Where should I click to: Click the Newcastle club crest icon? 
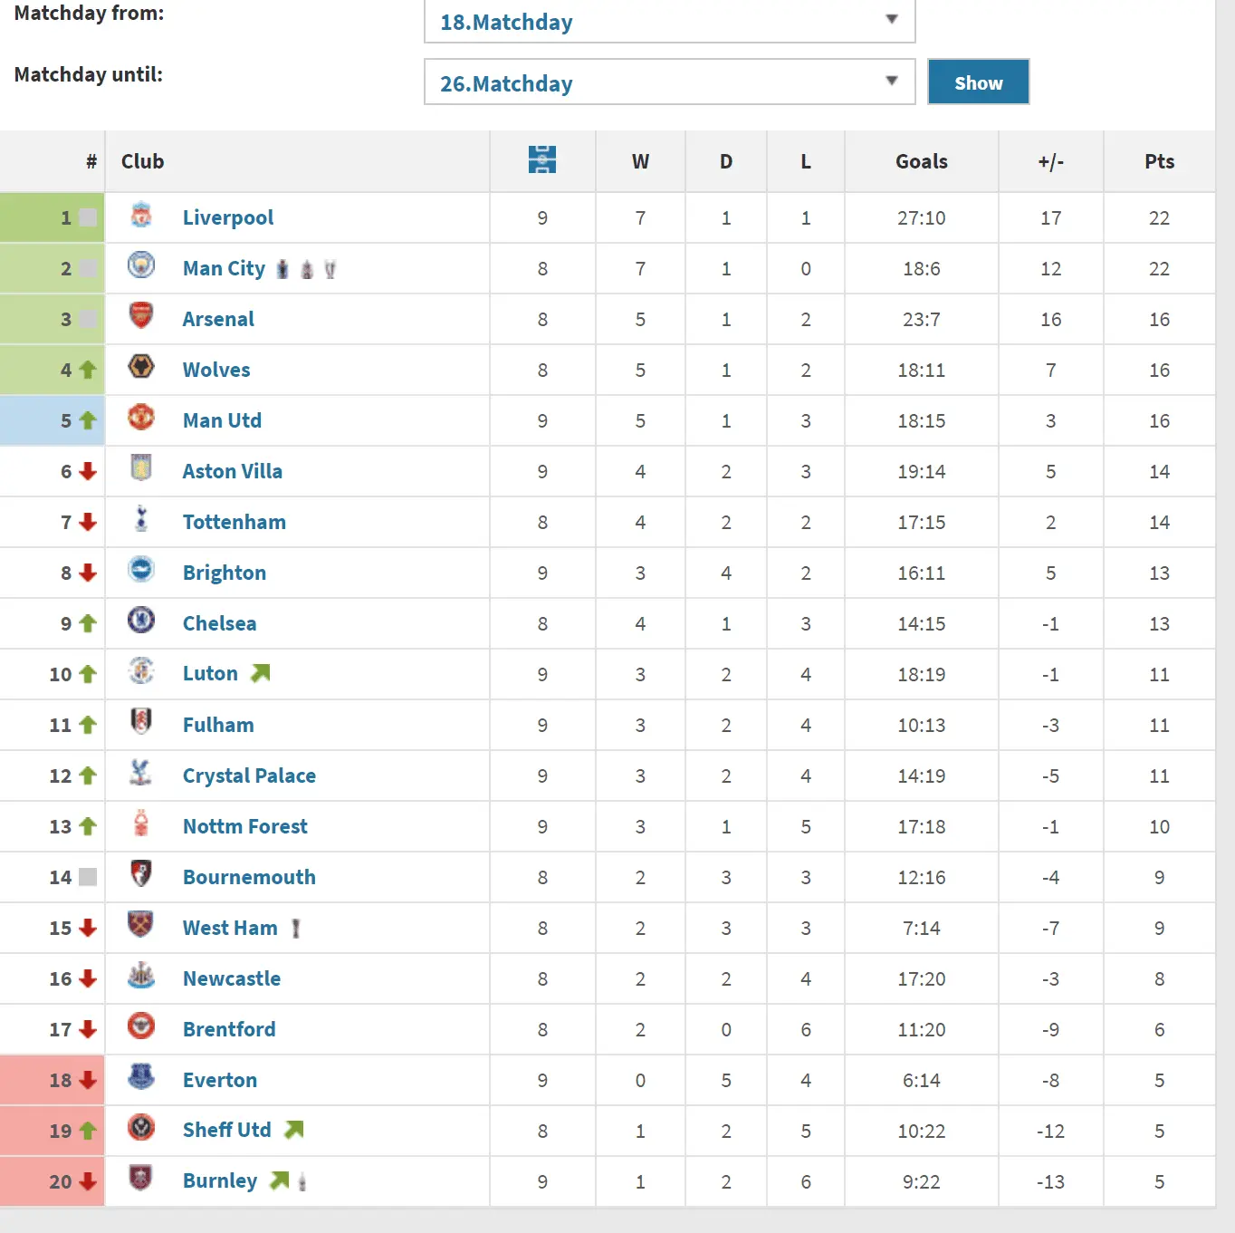pos(141,977)
